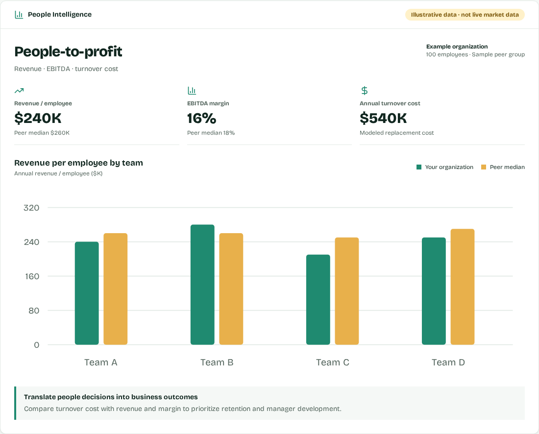
Task: Click the yellow Team D peer median bar
Action: [x=463, y=287]
